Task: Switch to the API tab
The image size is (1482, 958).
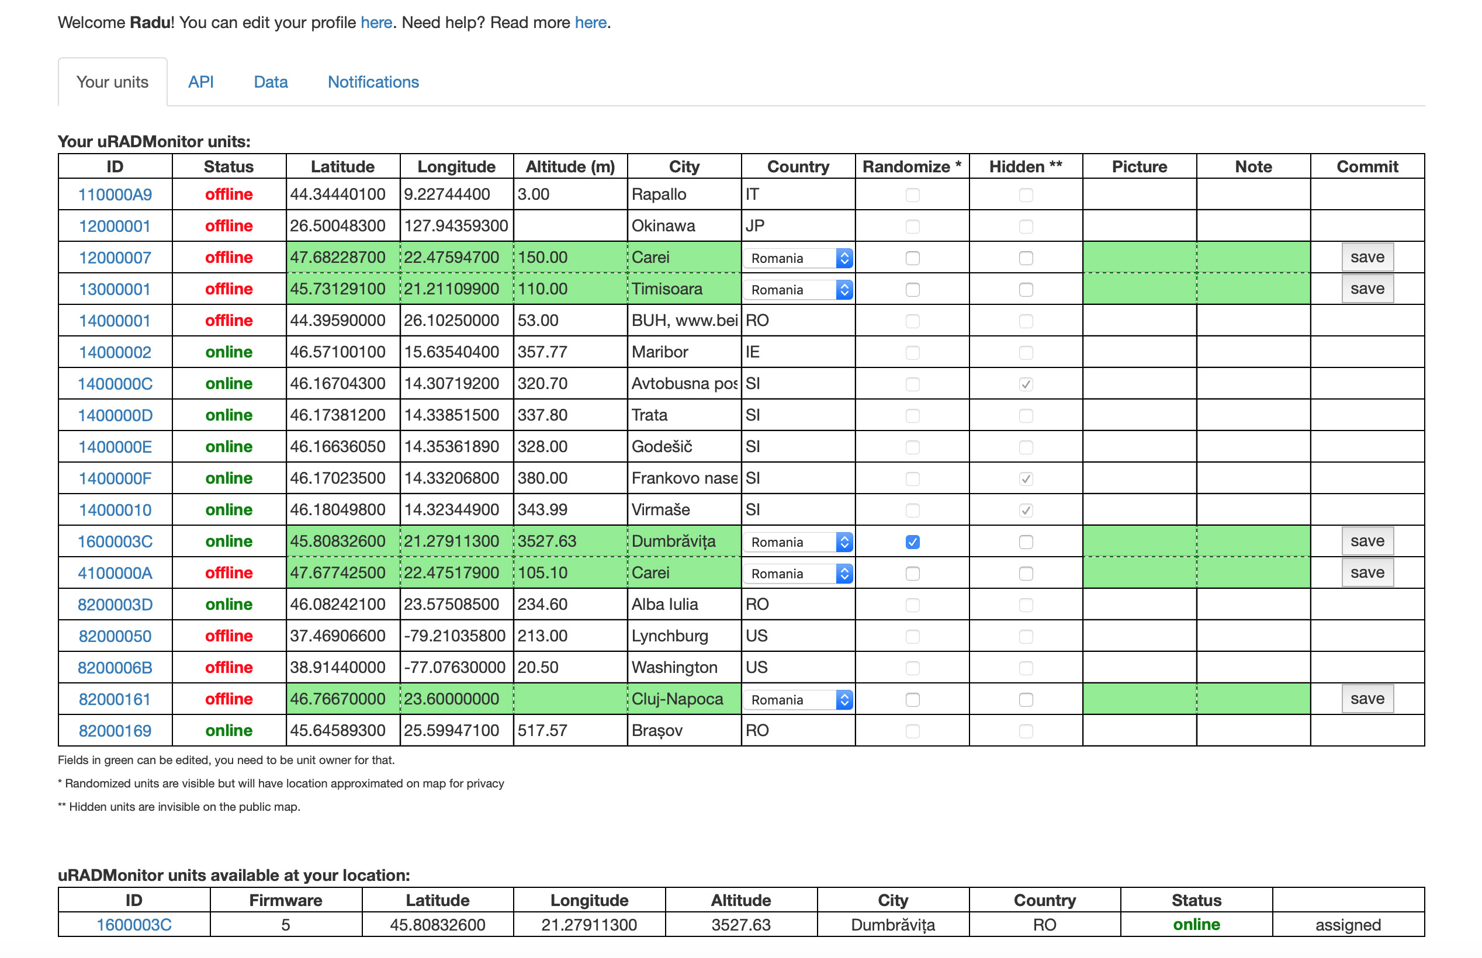Action: point(201,82)
